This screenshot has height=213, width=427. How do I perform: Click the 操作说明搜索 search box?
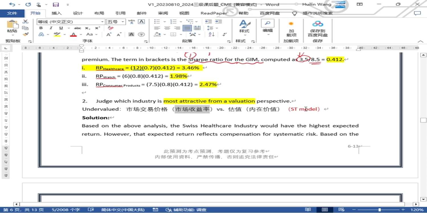317,13
